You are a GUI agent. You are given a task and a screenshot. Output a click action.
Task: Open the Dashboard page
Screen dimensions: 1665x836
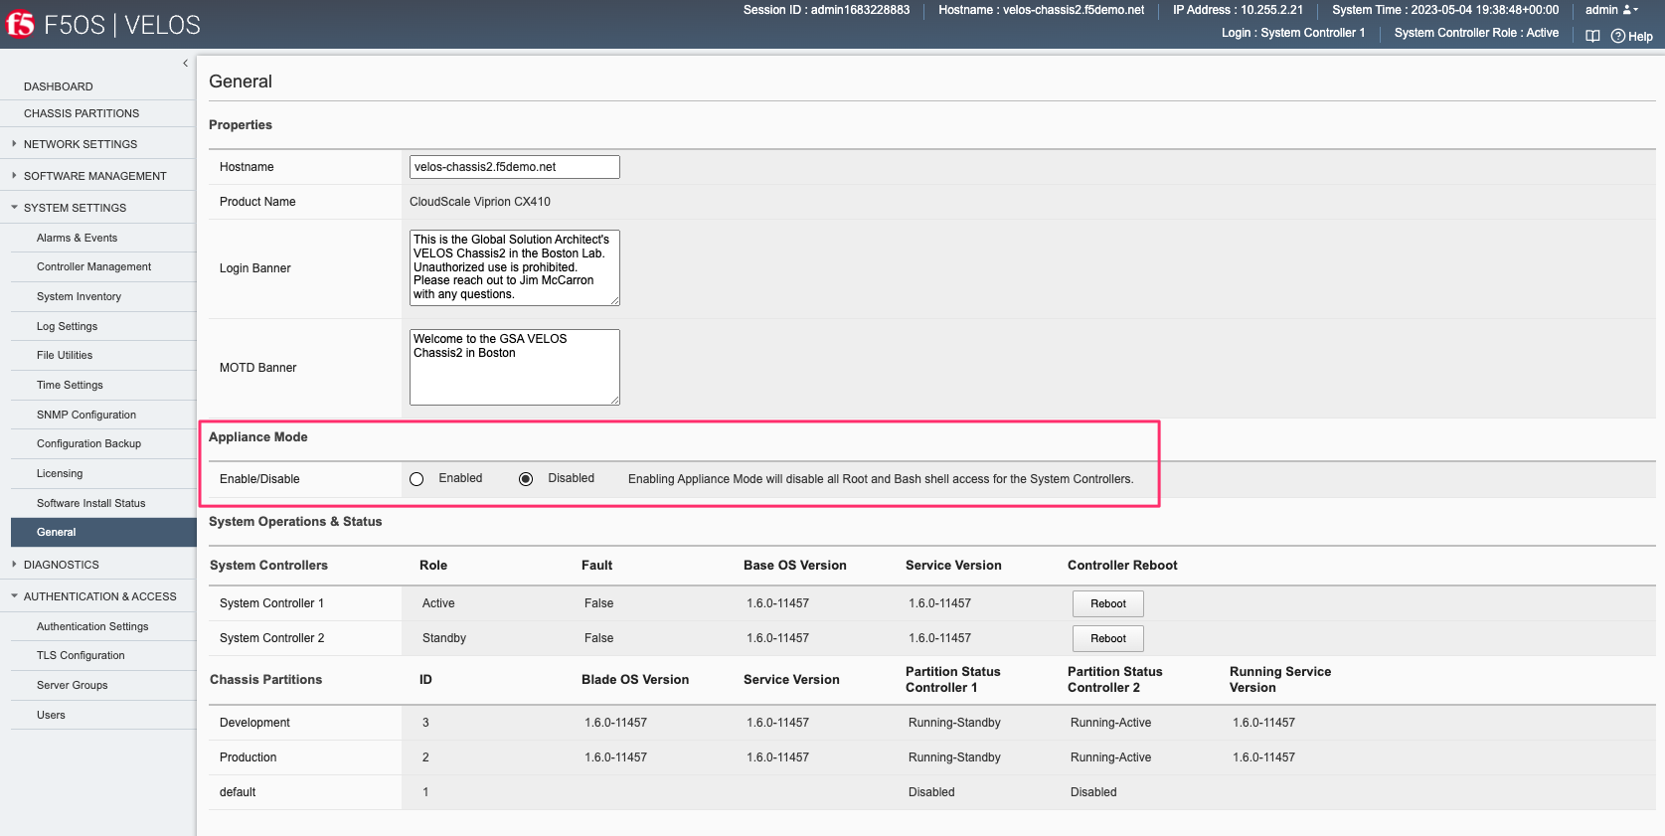(59, 86)
